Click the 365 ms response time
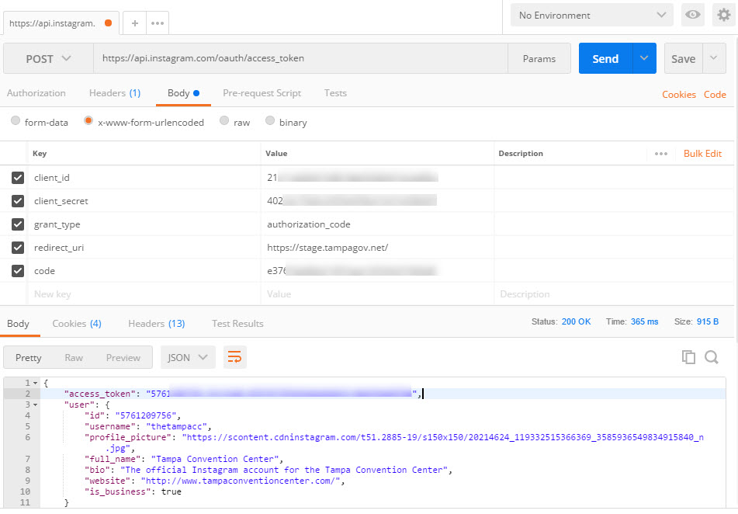The height and width of the screenshot is (514, 738). coord(644,321)
